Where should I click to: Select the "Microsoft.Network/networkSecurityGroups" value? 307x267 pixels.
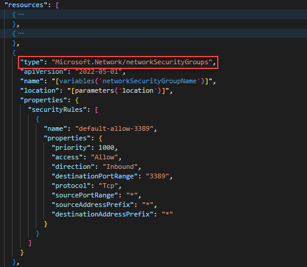[x=132, y=62]
